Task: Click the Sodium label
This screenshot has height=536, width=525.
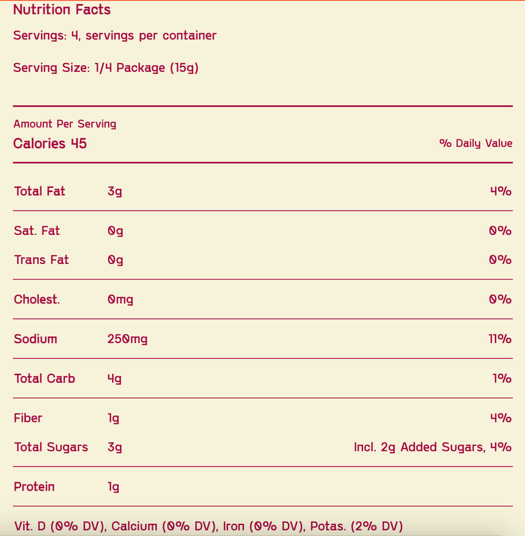Action: coord(35,339)
